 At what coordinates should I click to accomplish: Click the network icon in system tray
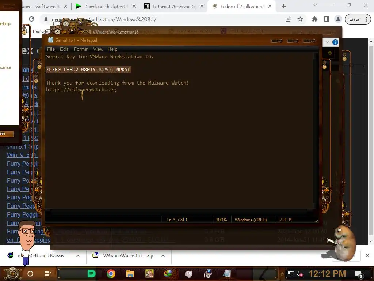click(x=291, y=274)
